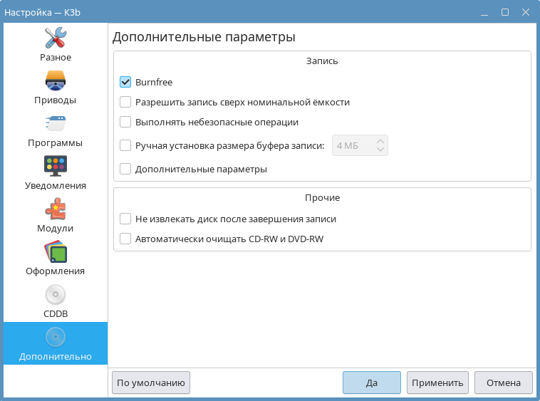Toggle Ручная установка размера буфера записи
The width and height of the screenshot is (540, 401).
point(125,145)
